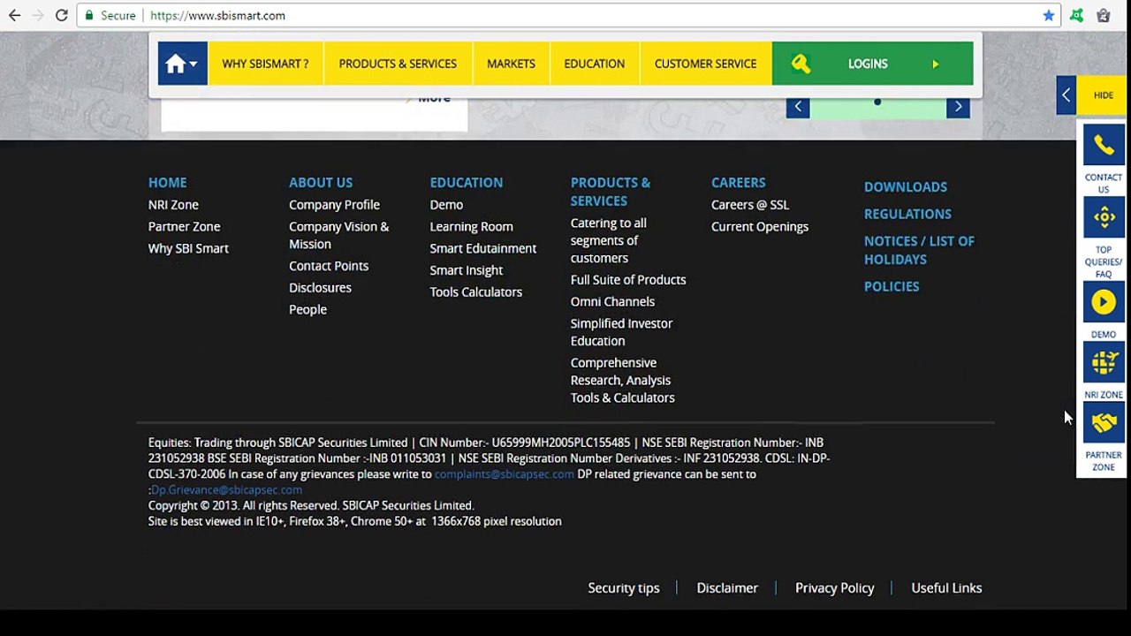Viewport: 1131px width, 636px height.
Task: Click the Contact Us phone icon
Action: 1104,145
